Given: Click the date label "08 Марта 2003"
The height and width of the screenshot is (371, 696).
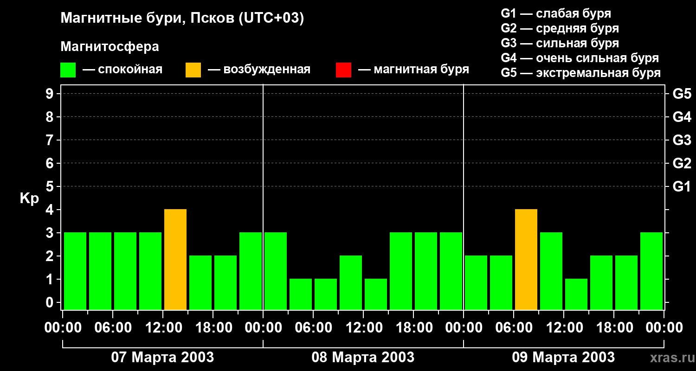Looking at the screenshot, I should (x=363, y=358).
